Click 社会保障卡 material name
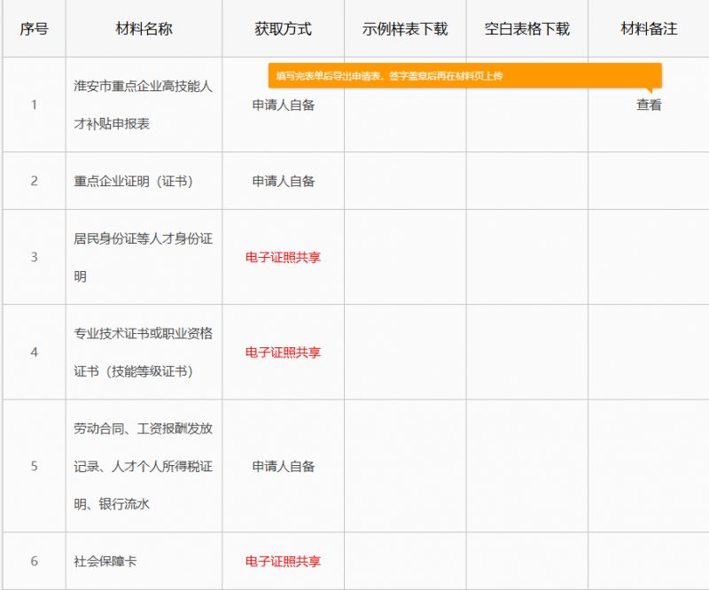 105,561
